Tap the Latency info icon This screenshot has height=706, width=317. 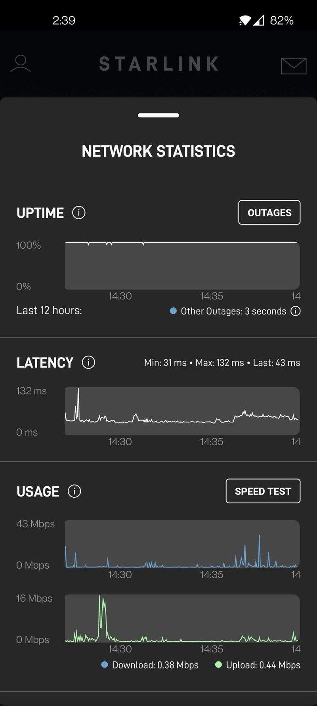(88, 362)
